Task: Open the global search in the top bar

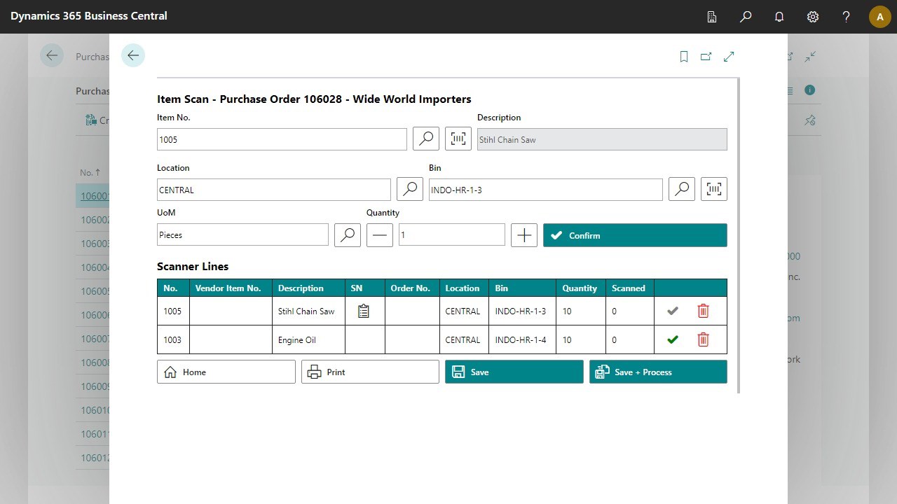Action: click(x=745, y=16)
